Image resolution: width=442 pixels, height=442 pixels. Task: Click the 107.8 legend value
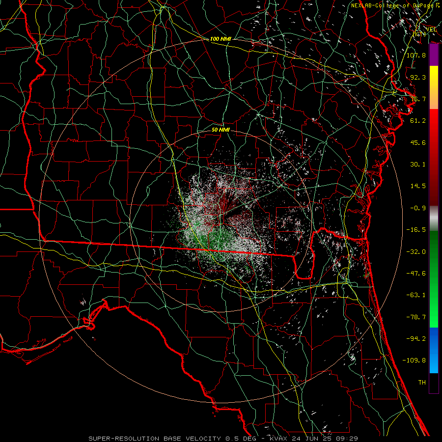(x=416, y=55)
